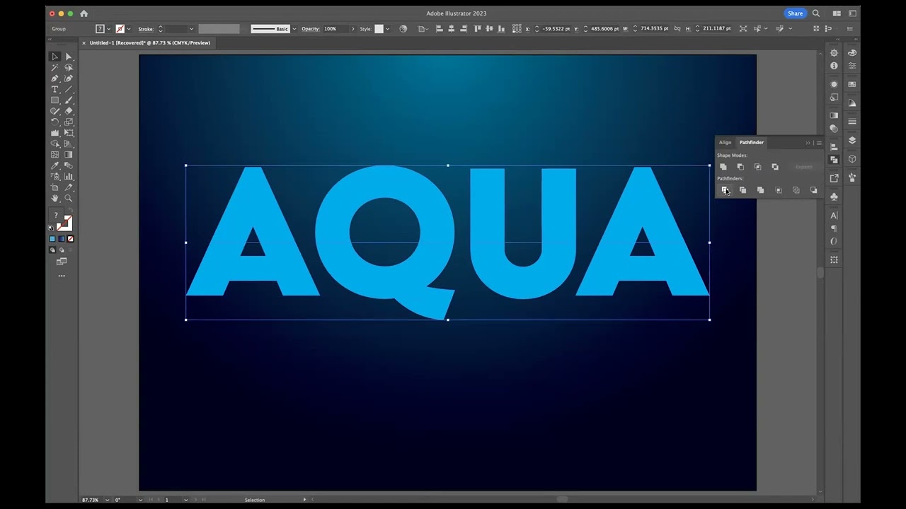Select the Free Transform tool
The image size is (906, 509).
coord(69,133)
